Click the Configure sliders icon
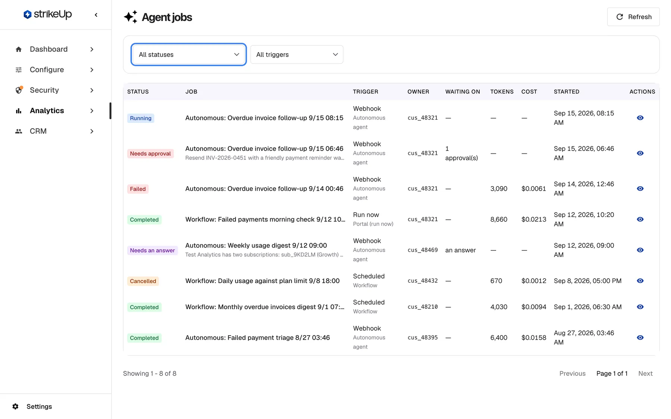This screenshot has width=671, height=419. coord(19,70)
